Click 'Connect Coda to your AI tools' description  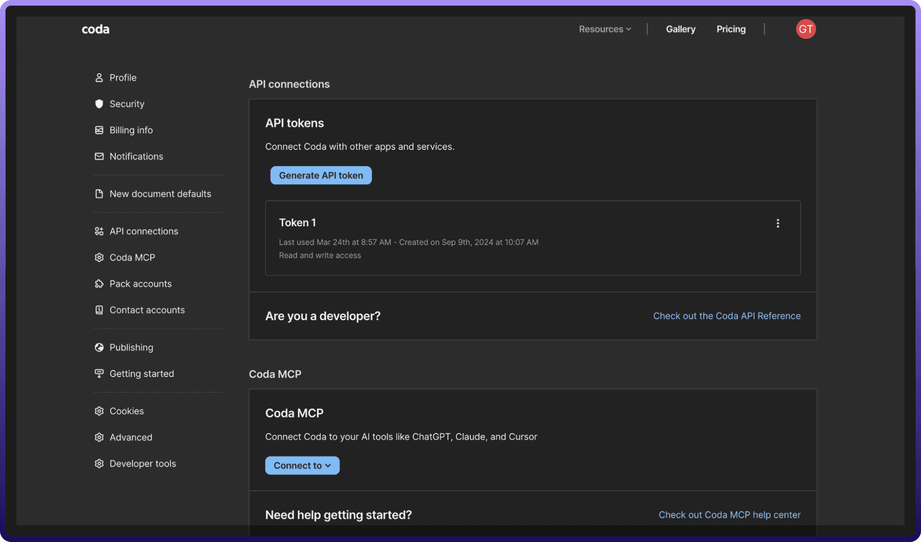(401, 437)
